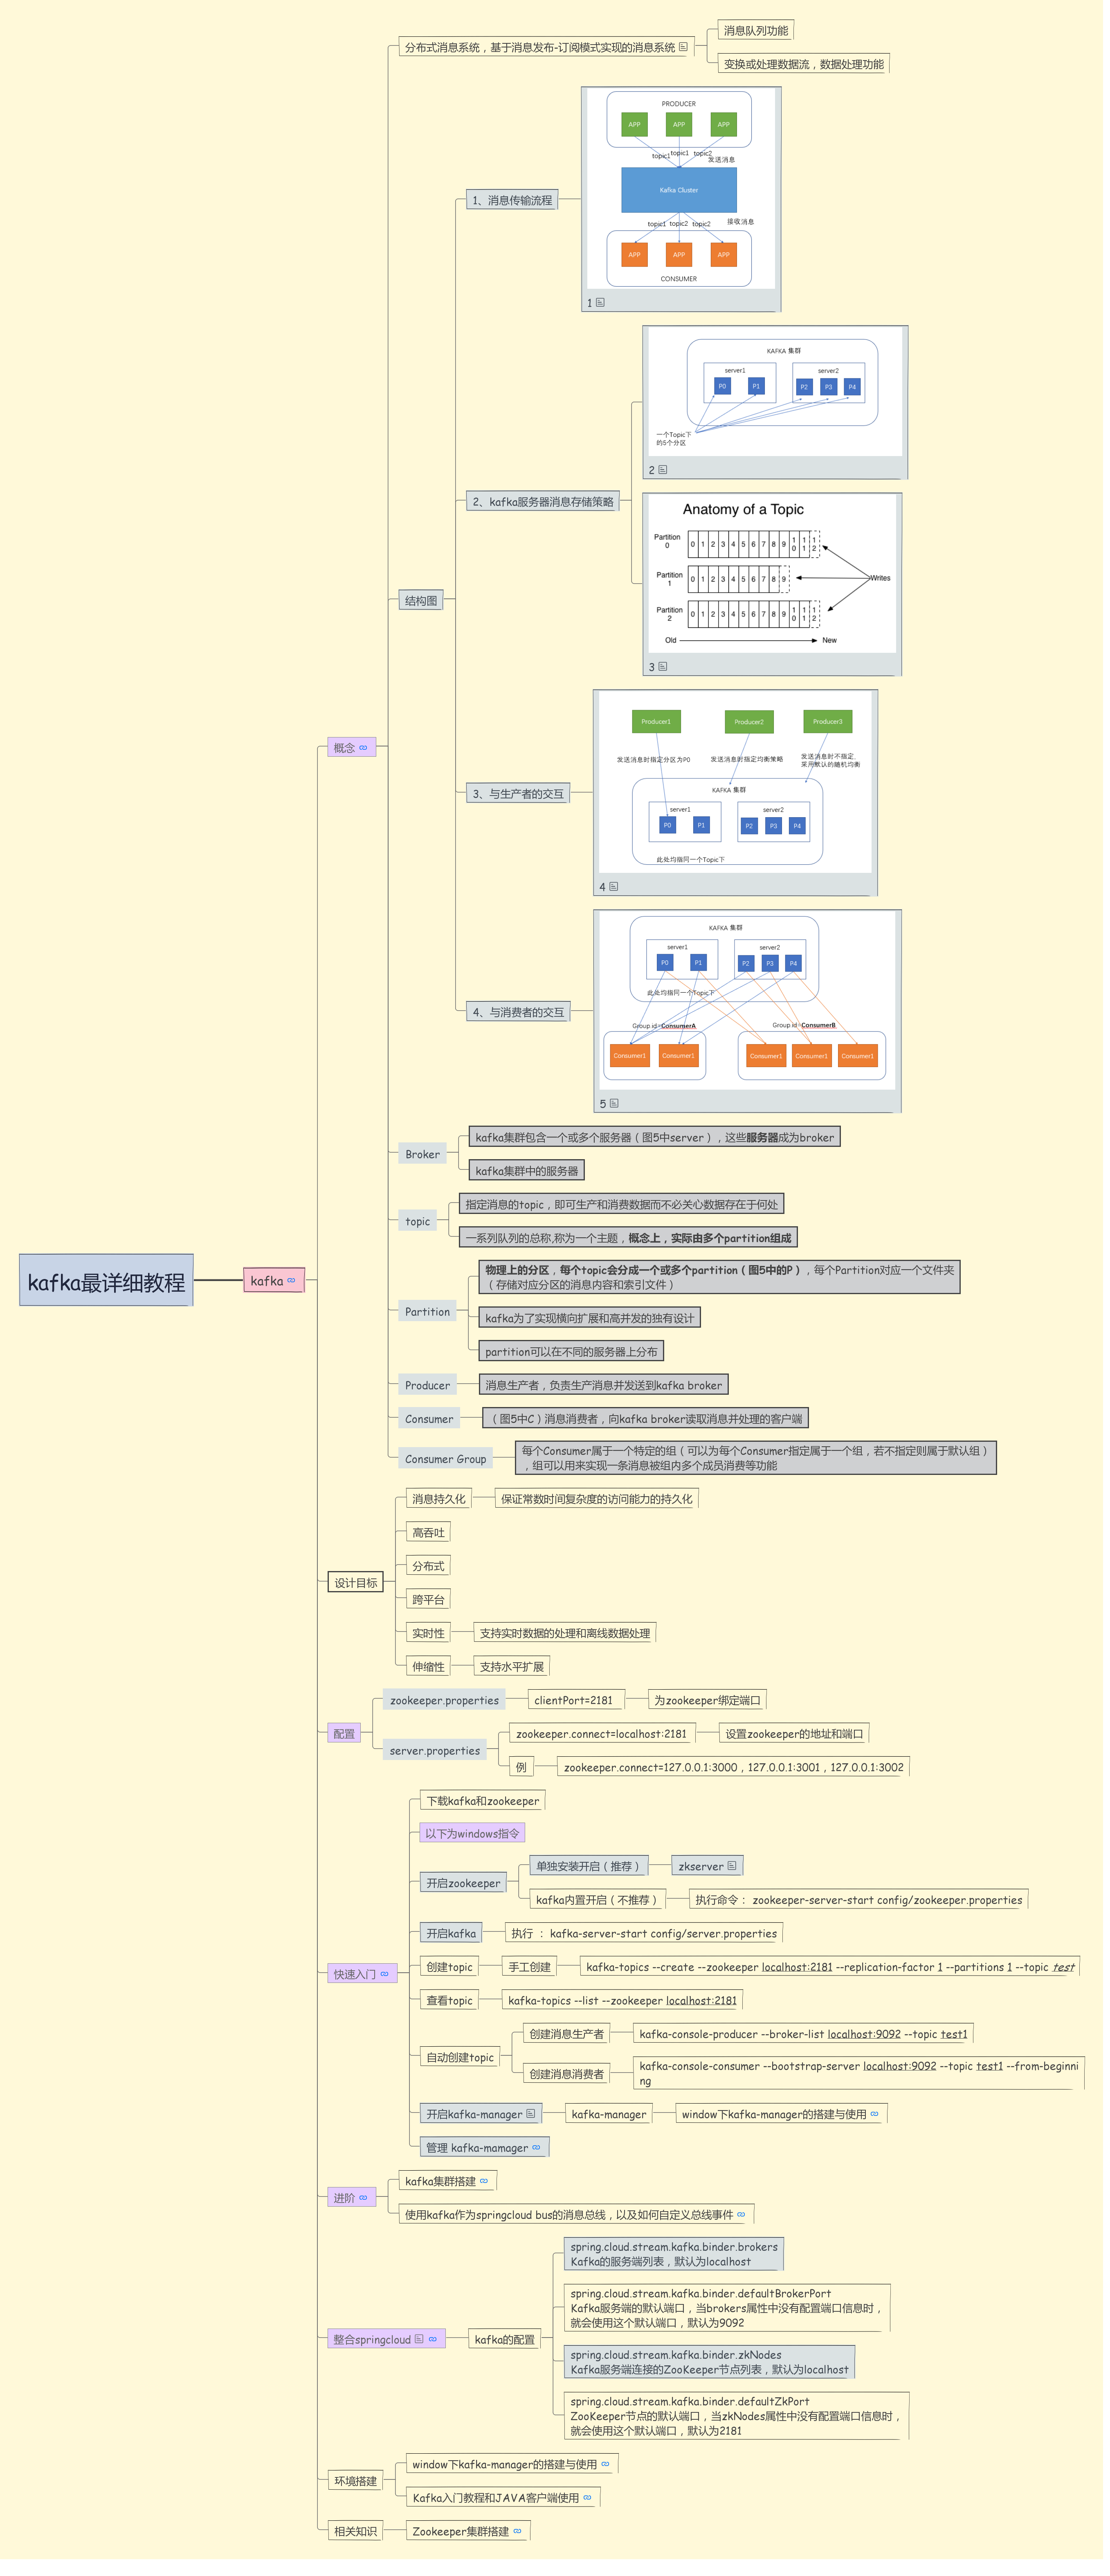Screen dimensions: 1110x2576
Task: Select spring.cloud.stream.kafka.binder.zkNodes node
Action: click(714, 2376)
